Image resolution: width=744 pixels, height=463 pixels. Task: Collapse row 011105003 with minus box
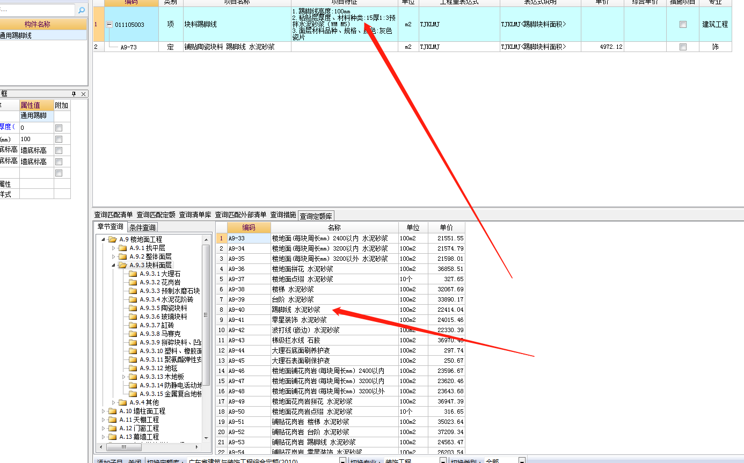click(110, 24)
